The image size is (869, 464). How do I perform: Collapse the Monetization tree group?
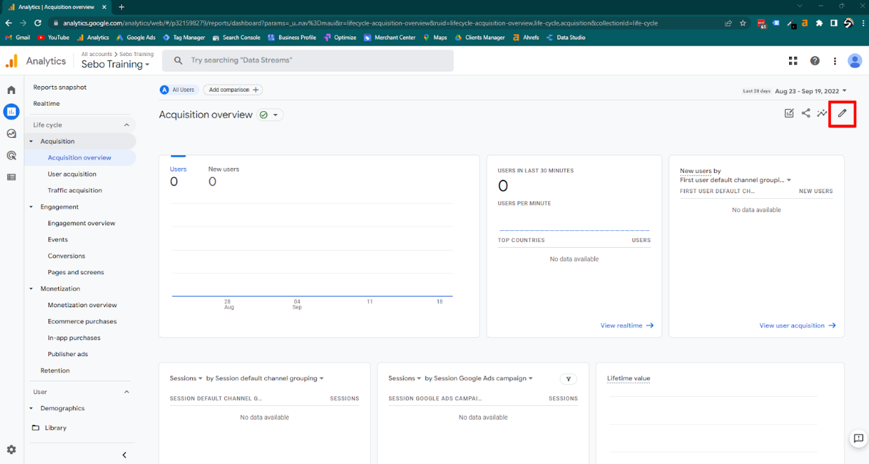(x=31, y=289)
